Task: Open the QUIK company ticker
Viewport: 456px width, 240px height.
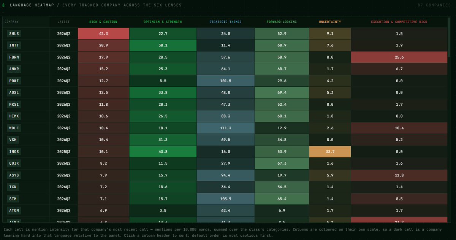Action: (14, 164)
